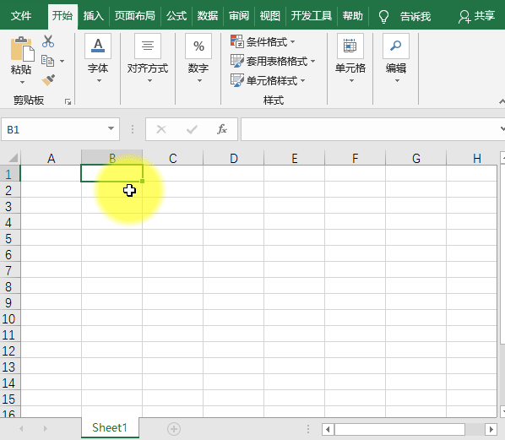Select column A header
Viewport: 505px width, 440px height.
pos(51,158)
